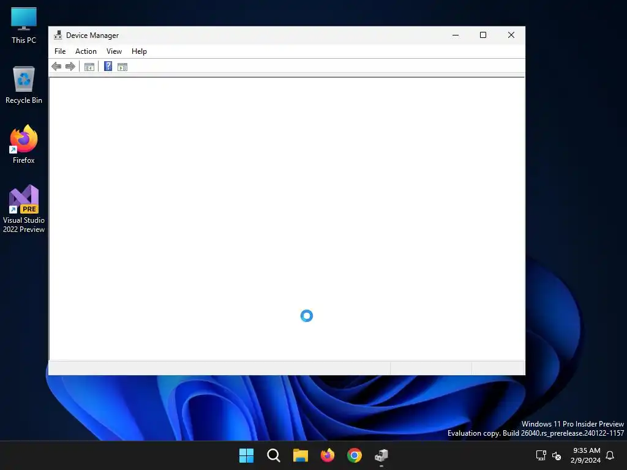Open taskbar Search

click(274, 455)
